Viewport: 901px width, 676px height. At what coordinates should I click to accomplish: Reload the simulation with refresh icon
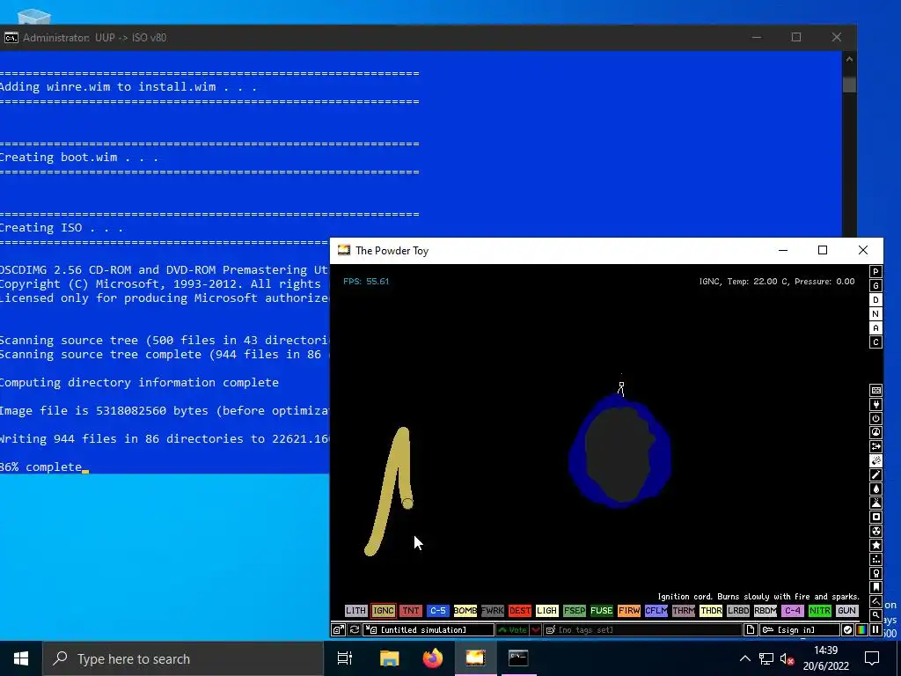point(355,630)
